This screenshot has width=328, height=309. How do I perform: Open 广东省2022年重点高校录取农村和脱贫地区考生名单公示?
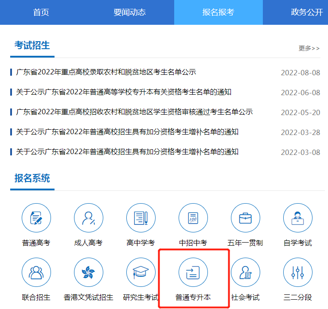[106, 72]
